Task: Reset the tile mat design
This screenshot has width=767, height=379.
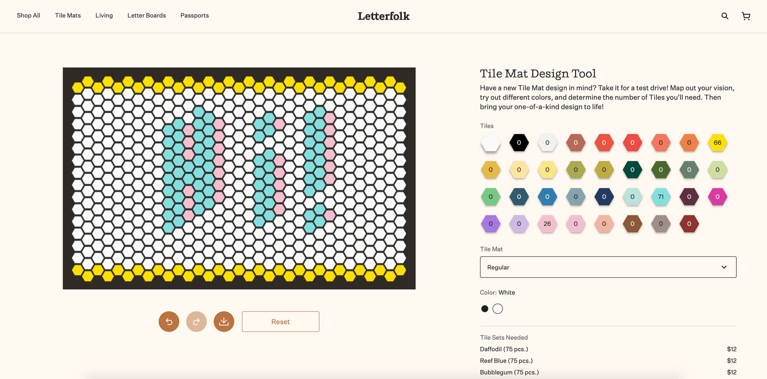Action: pos(280,322)
